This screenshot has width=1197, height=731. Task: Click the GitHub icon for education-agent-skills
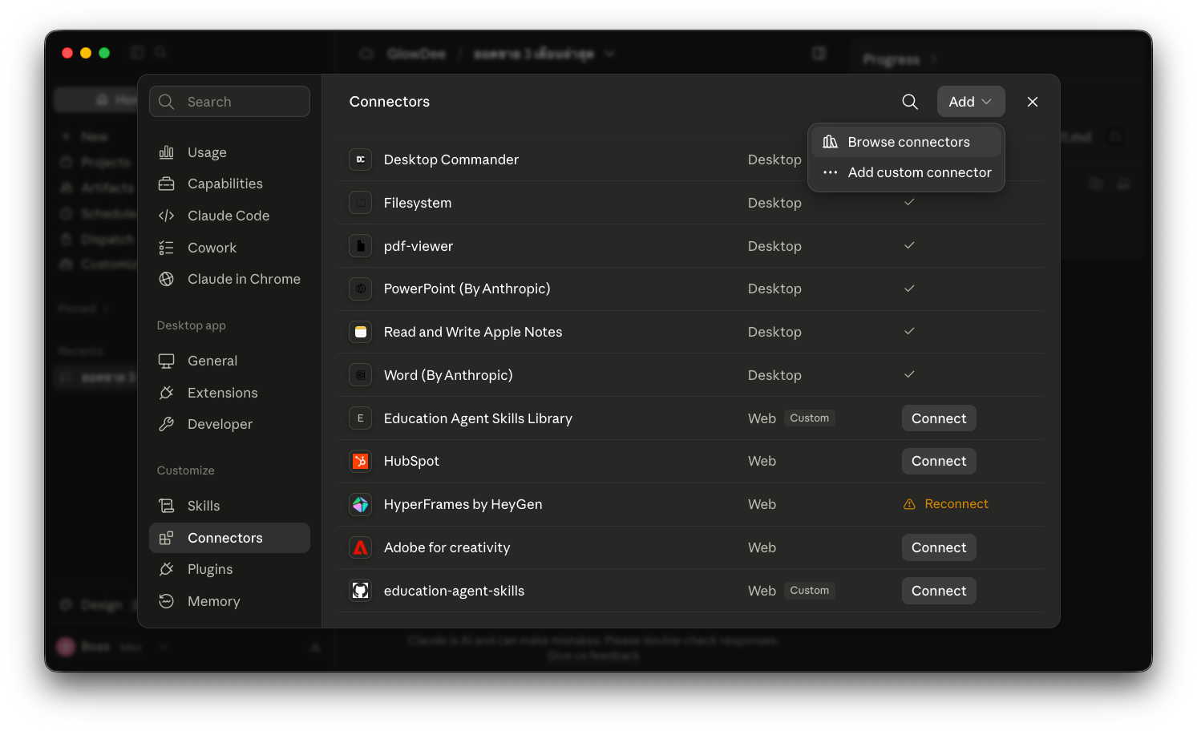[361, 591]
